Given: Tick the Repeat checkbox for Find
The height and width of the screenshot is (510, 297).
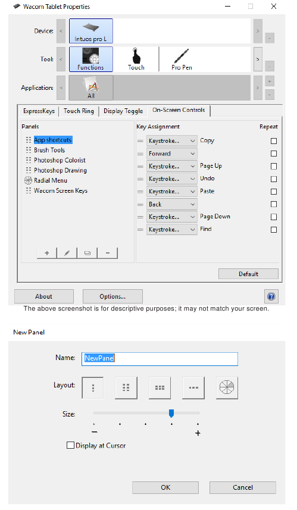Looking at the screenshot, I should [x=274, y=230].
